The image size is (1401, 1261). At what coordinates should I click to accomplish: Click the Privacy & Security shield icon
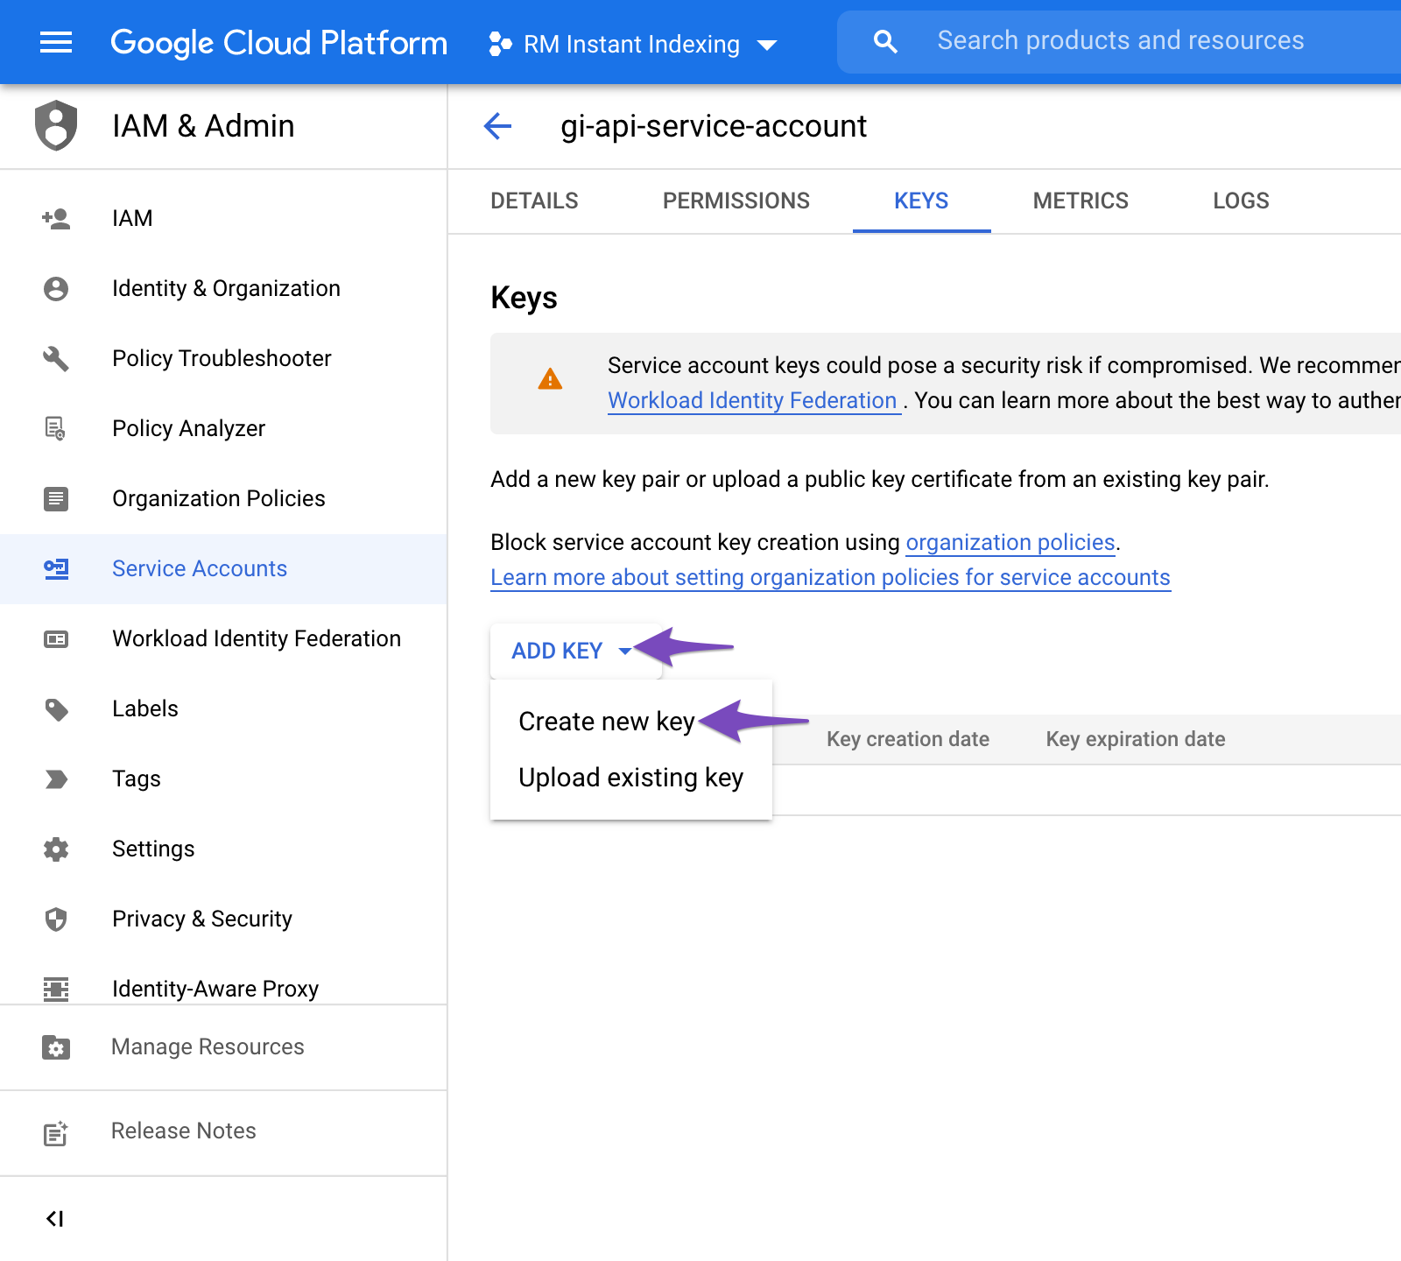tap(56, 919)
